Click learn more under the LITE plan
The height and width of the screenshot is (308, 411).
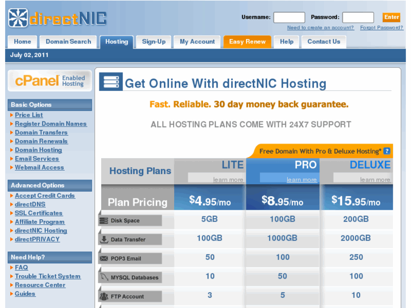[228, 180]
